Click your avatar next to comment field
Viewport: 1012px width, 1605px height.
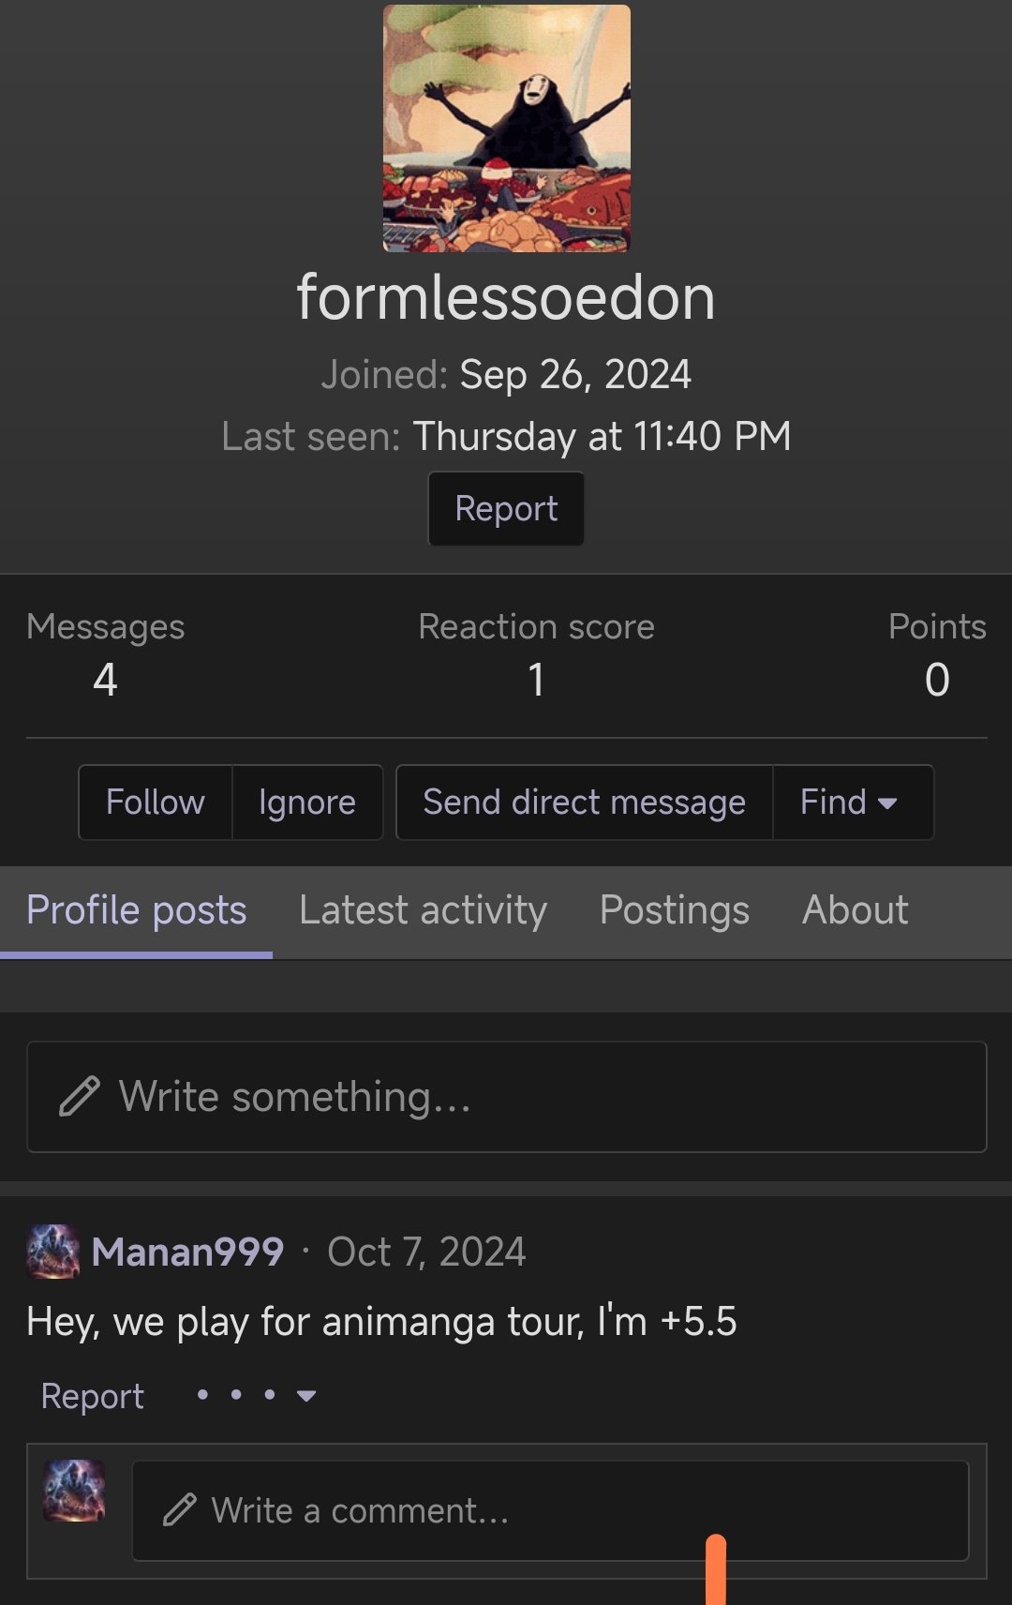(x=74, y=1491)
